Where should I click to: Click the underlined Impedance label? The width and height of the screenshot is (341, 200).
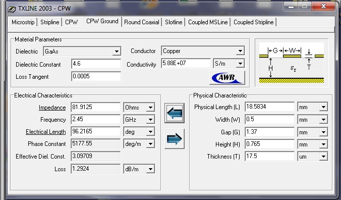coord(52,108)
